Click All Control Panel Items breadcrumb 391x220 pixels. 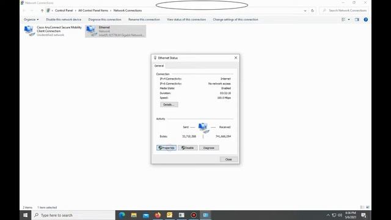coord(93,10)
